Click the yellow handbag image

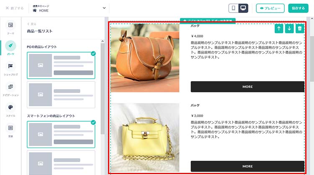pos(145,137)
